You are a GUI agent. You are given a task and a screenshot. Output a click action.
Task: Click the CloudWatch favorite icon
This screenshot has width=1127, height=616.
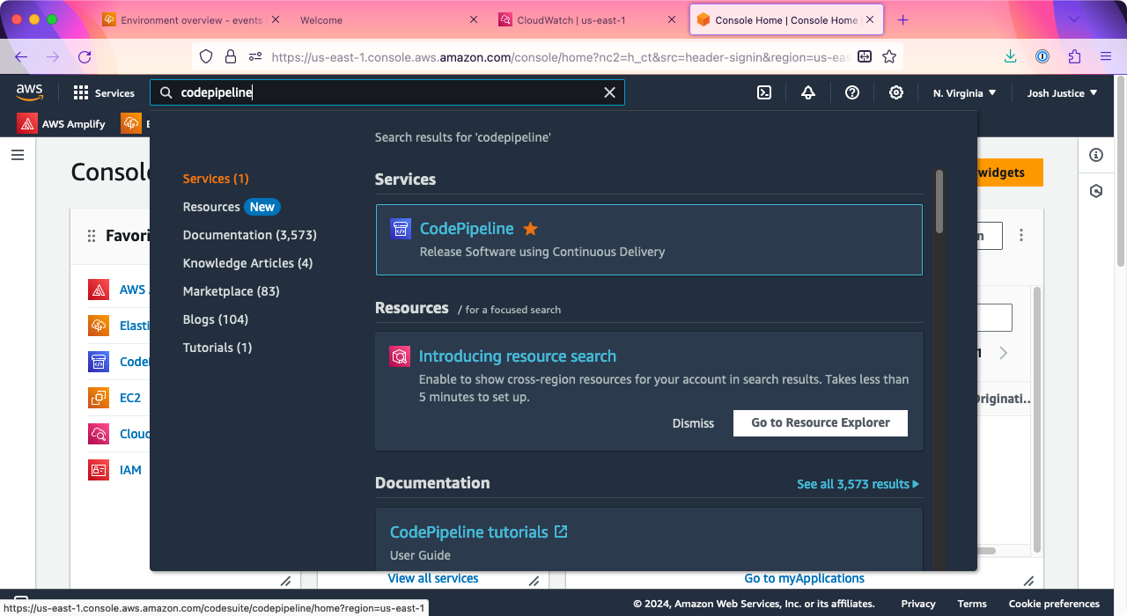coord(99,434)
